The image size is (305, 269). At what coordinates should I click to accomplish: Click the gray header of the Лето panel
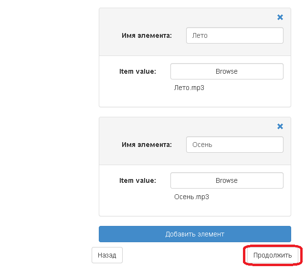[195, 32]
